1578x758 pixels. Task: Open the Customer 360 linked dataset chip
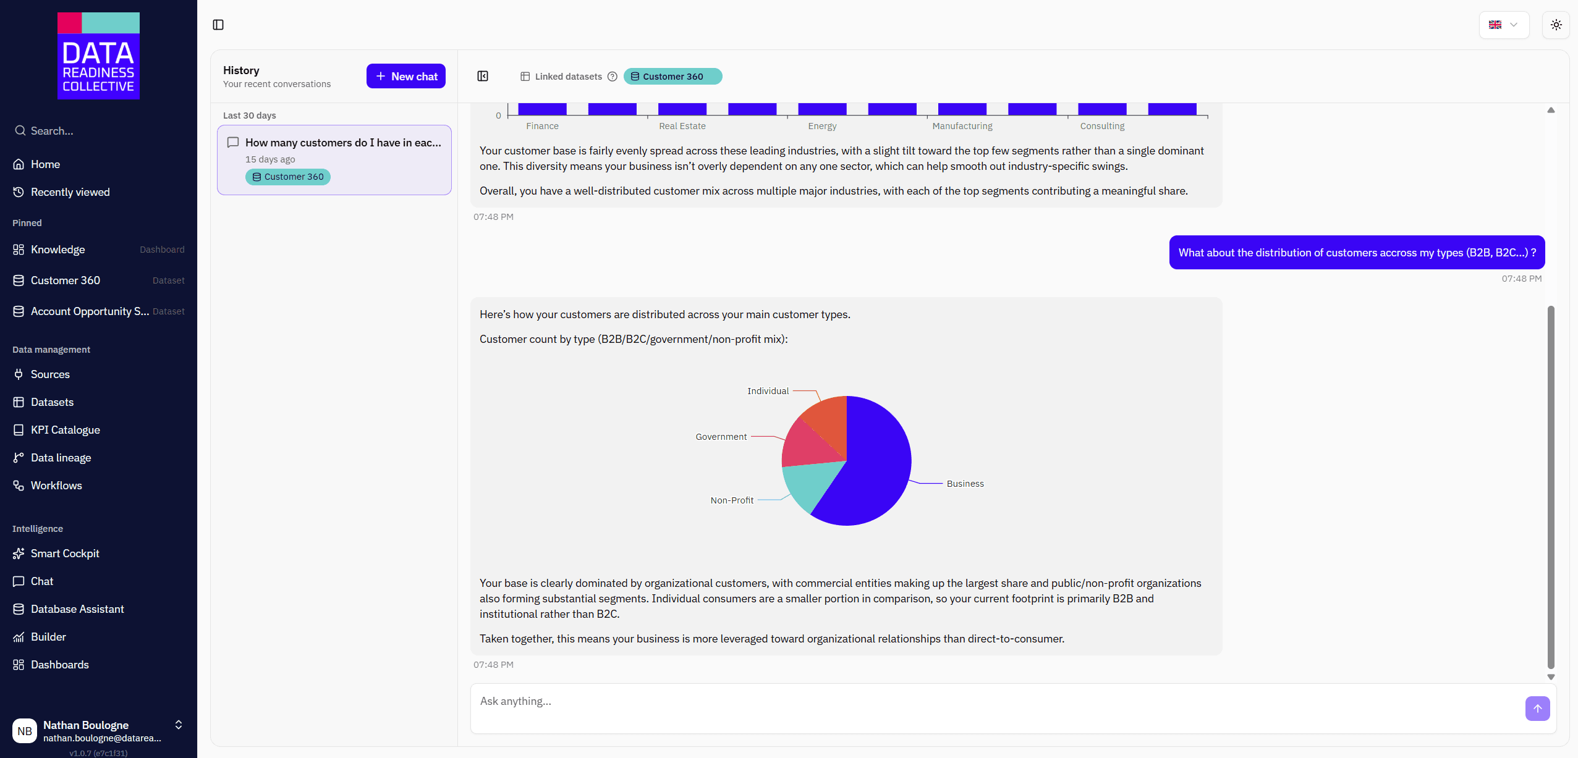[x=672, y=77]
